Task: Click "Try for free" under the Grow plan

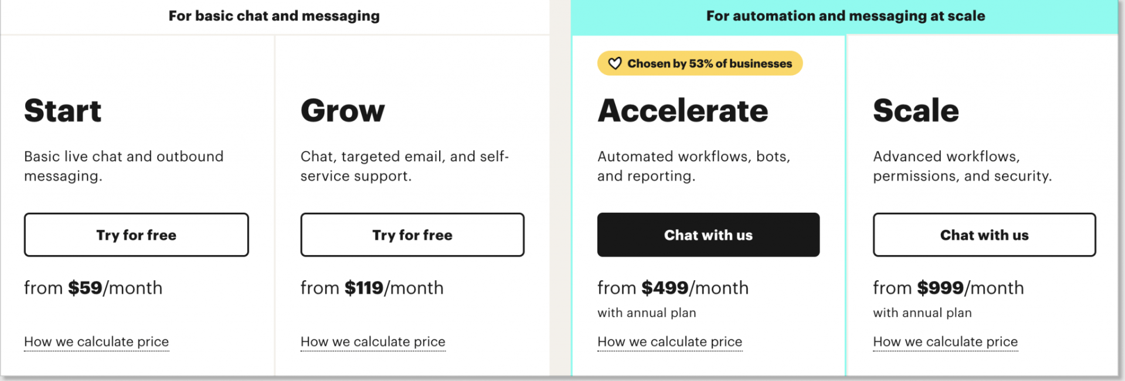Action: click(412, 234)
